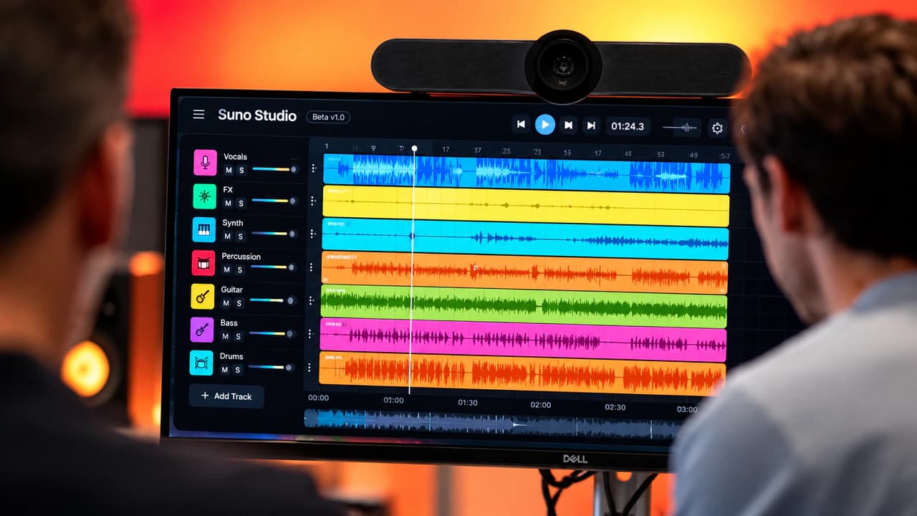Select the Vocals microphone icon

pos(205,163)
